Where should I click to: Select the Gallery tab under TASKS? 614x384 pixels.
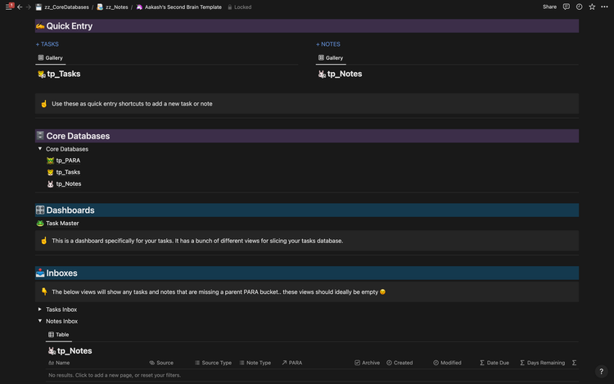(x=51, y=58)
